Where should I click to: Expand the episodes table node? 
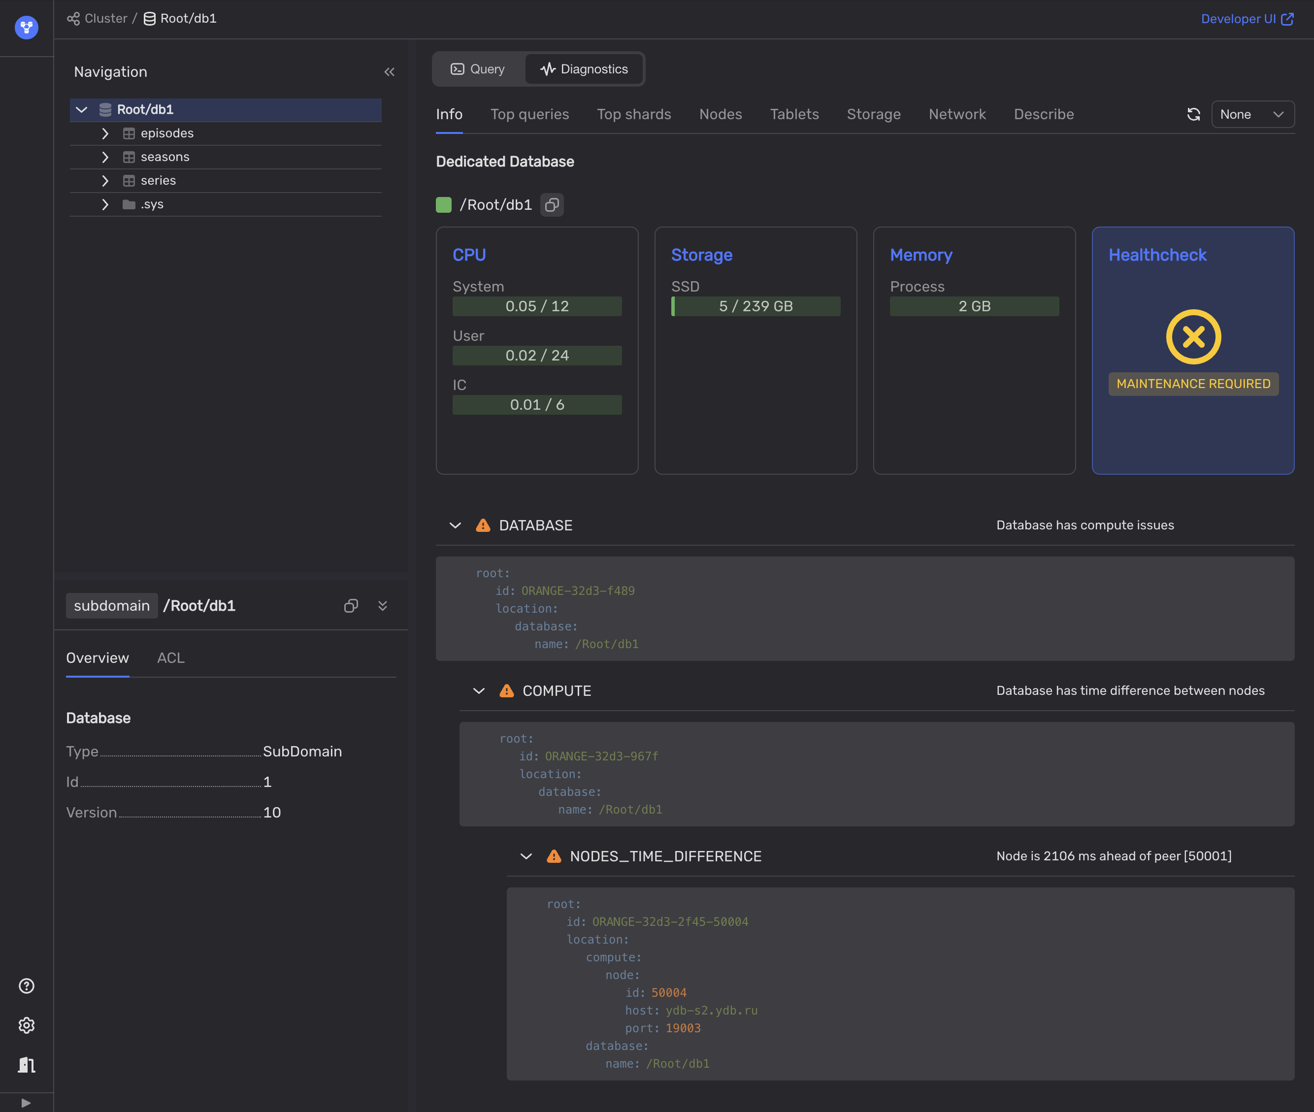pos(105,133)
